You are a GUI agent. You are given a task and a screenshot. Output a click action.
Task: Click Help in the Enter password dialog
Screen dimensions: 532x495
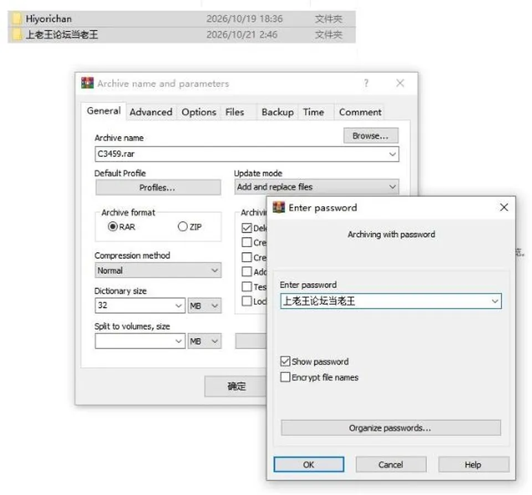click(473, 464)
